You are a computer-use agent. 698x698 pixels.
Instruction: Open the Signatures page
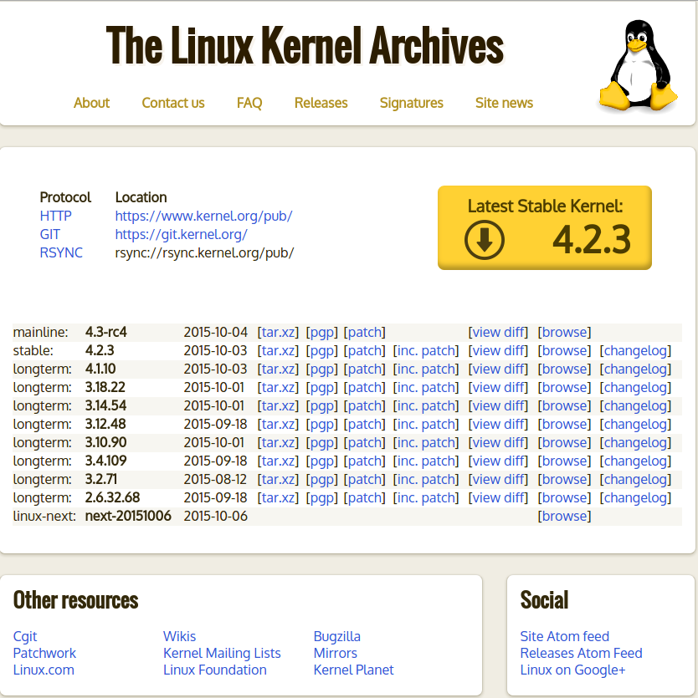click(x=412, y=103)
